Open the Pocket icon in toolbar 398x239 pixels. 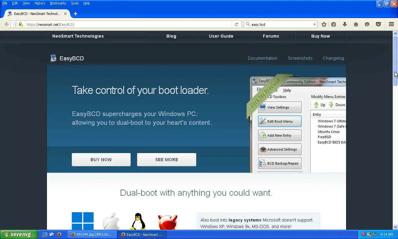(378, 24)
